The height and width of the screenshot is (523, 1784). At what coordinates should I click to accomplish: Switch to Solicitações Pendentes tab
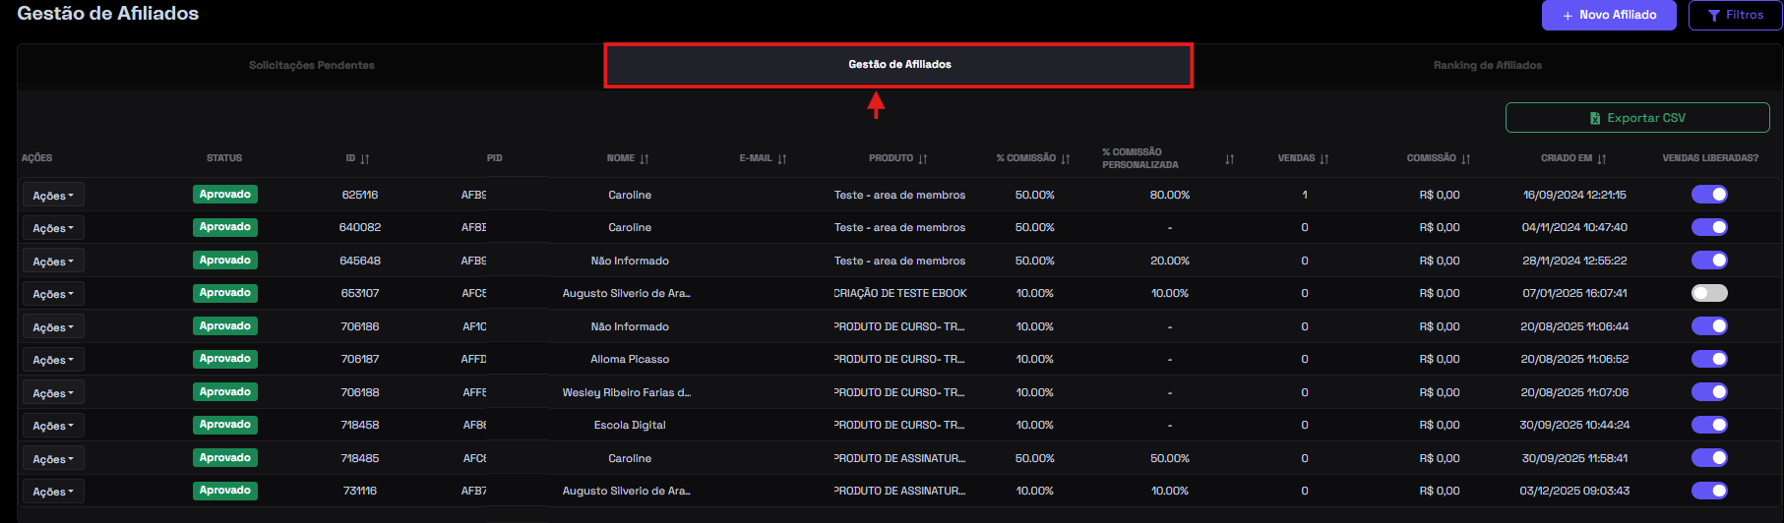(311, 65)
